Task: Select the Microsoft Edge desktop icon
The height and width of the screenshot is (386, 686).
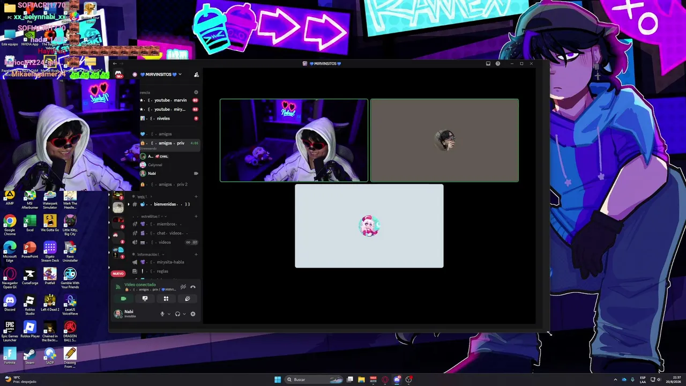Action: point(10,252)
